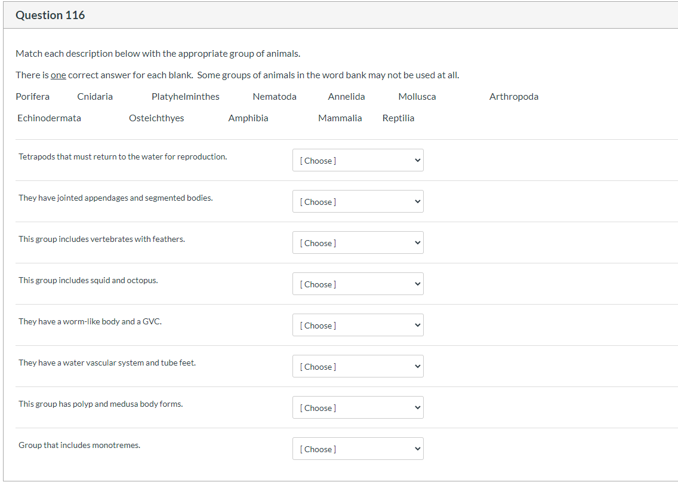678x488 pixels.
Task: Click Amphibia in the word bank
Action: [x=248, y=118]
